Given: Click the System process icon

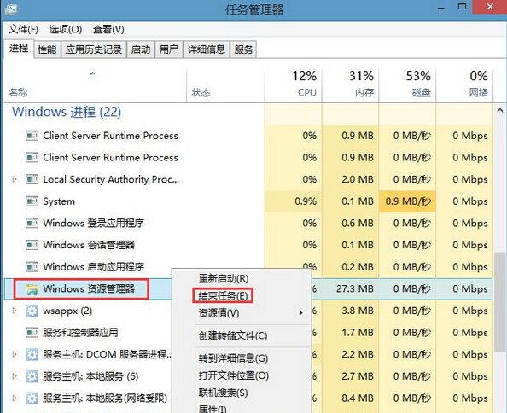Looking at the screenshot, I should tap(32, 201).
